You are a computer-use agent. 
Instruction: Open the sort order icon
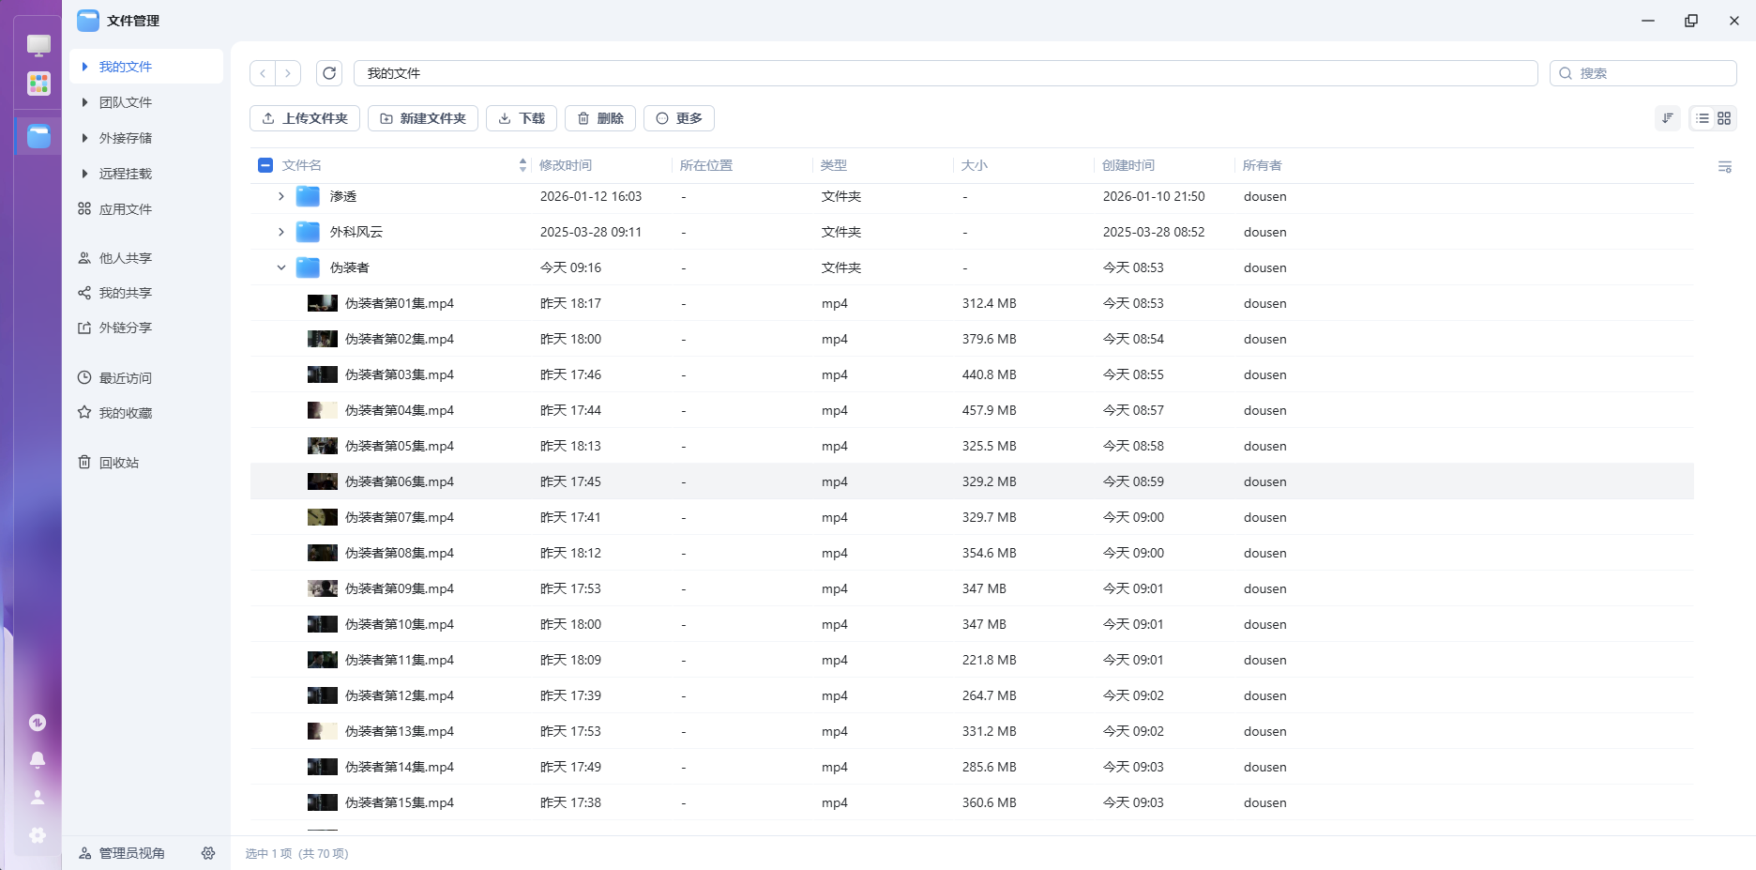pos(1667,118)
